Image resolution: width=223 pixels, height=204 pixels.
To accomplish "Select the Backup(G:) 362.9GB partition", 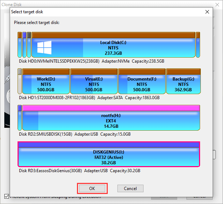I will pos(183,84).
